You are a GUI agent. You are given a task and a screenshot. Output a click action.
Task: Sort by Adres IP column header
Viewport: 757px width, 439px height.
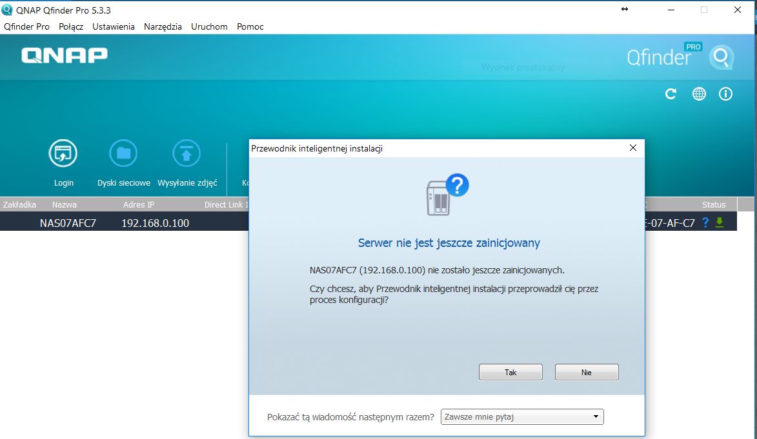point(139,204)
